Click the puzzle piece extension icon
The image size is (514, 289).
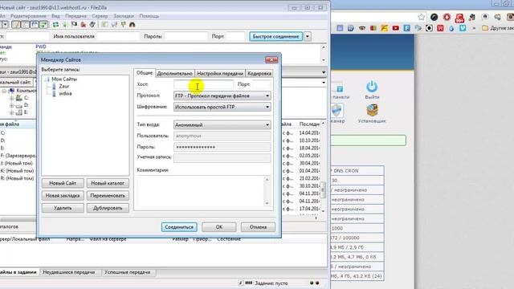pos(472,17)
